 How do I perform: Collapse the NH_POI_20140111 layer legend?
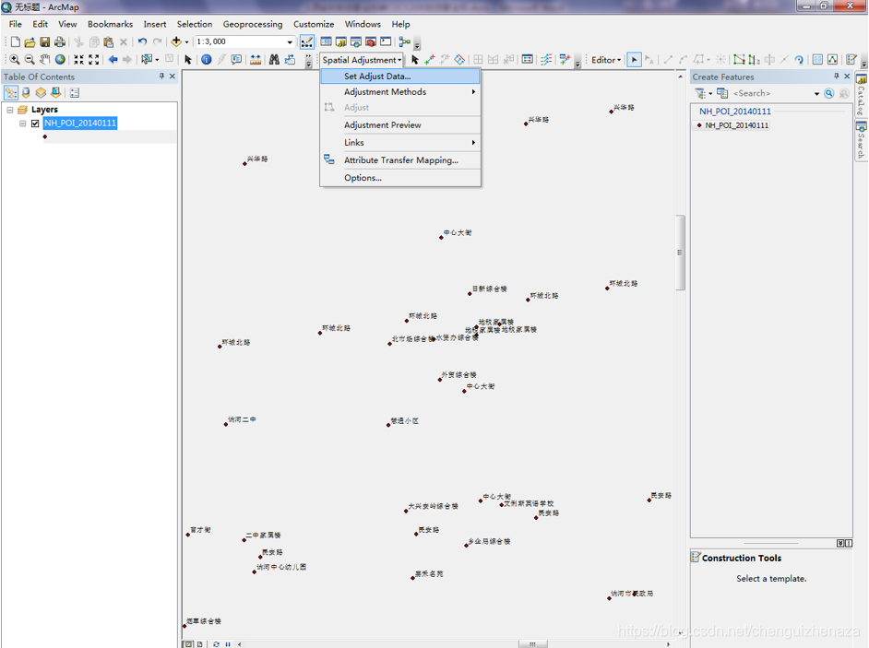(23, 123)
